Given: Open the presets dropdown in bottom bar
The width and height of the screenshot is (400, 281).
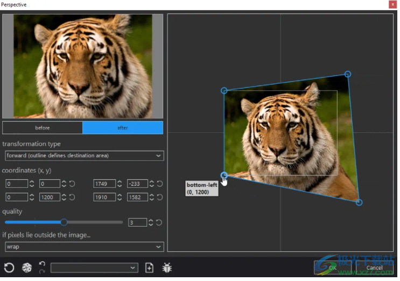Looking at the screenshot, I should tap(94, 268).
